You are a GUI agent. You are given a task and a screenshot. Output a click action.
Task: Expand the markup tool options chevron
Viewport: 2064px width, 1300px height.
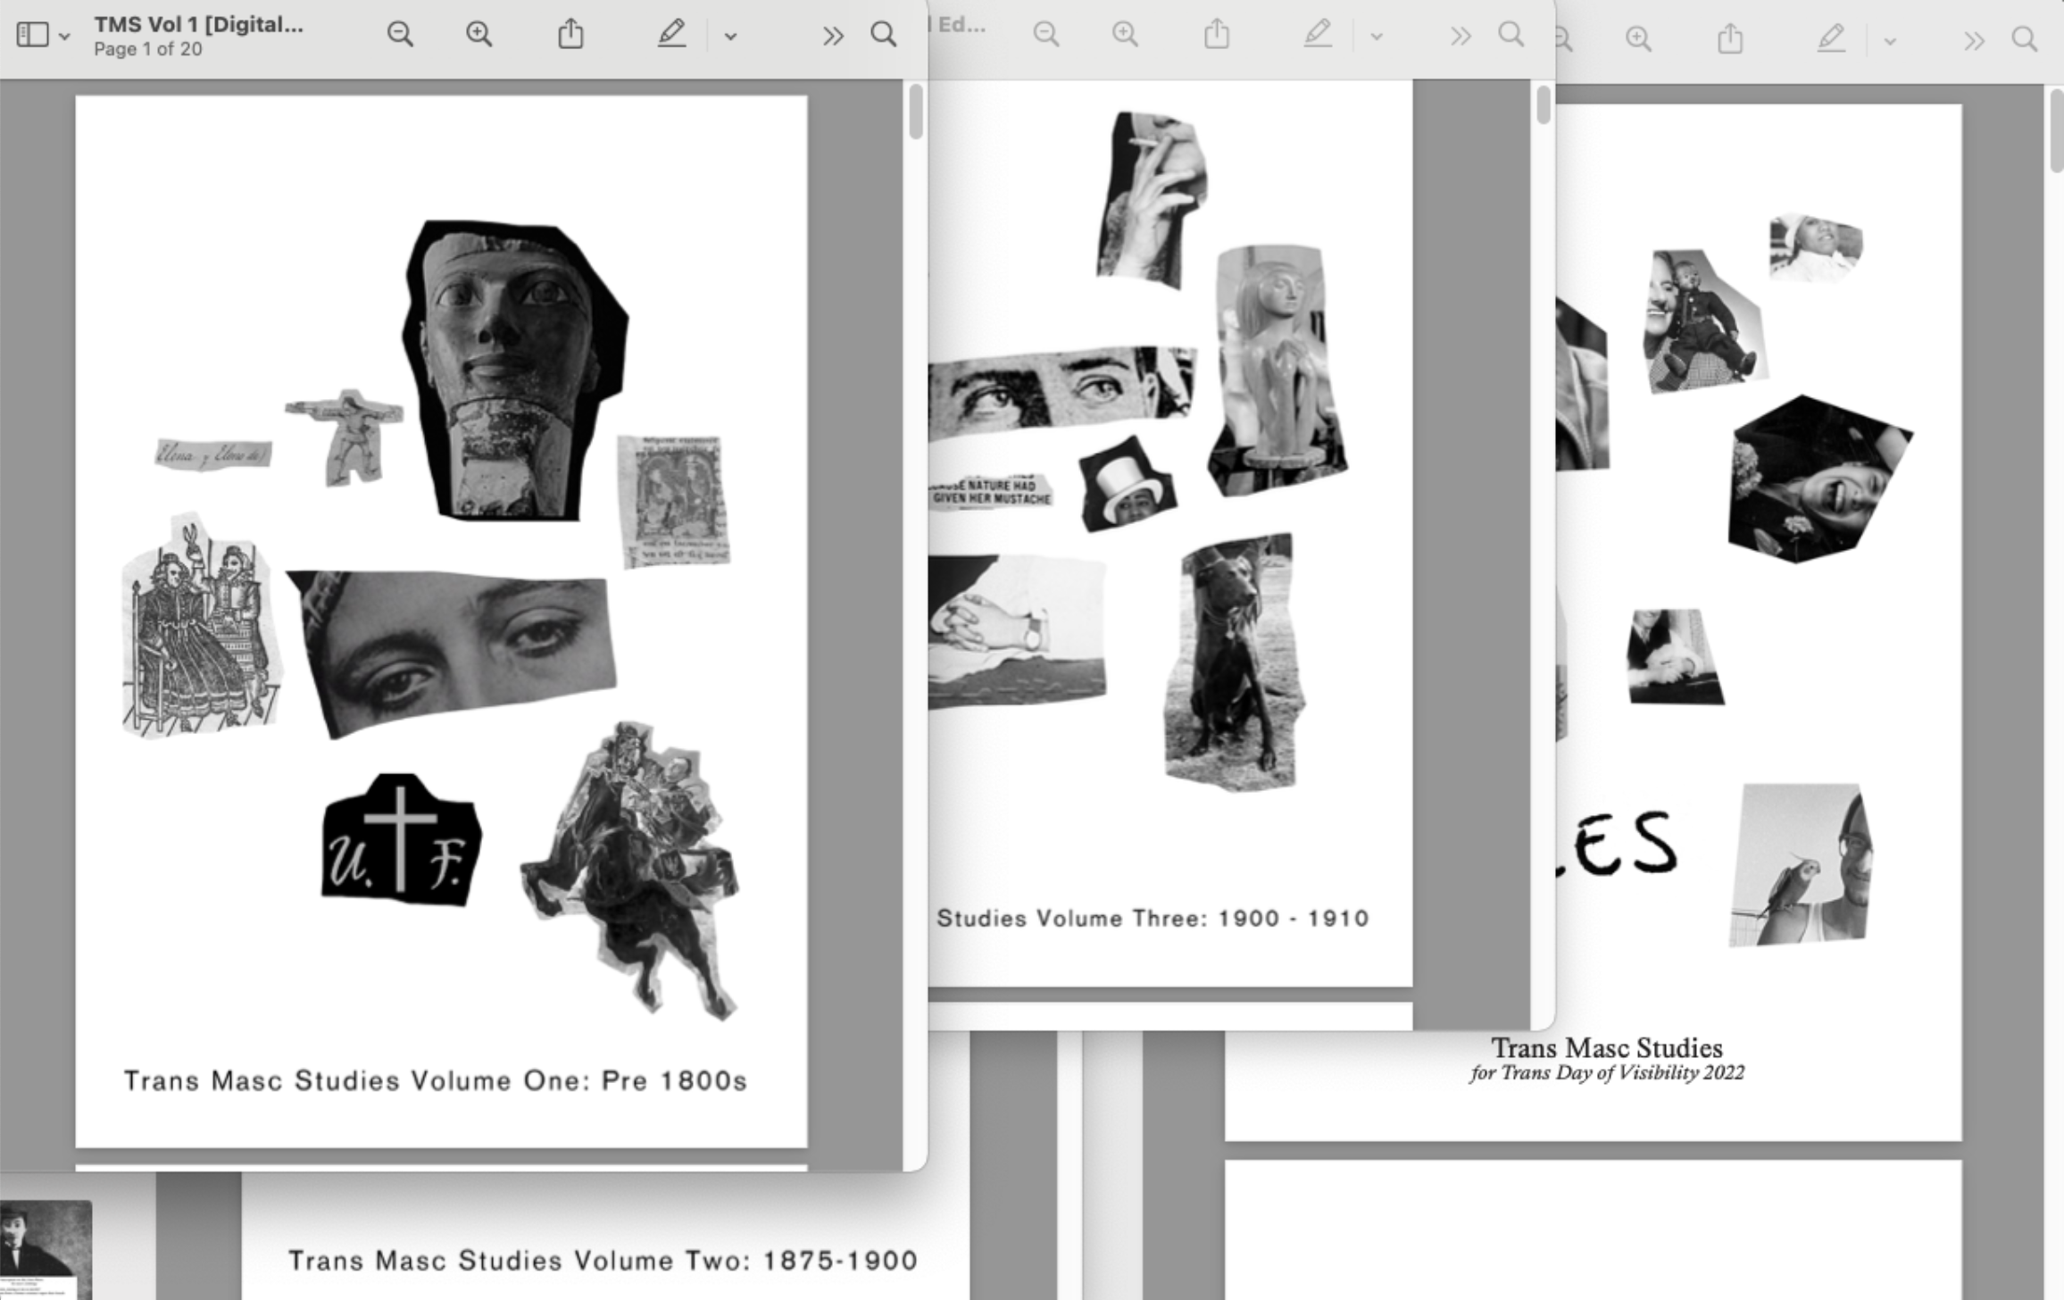tap(729, 37)
